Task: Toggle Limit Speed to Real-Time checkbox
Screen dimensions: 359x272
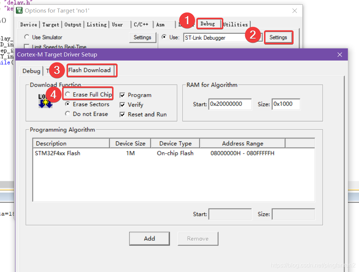Action: click(27, 47)
